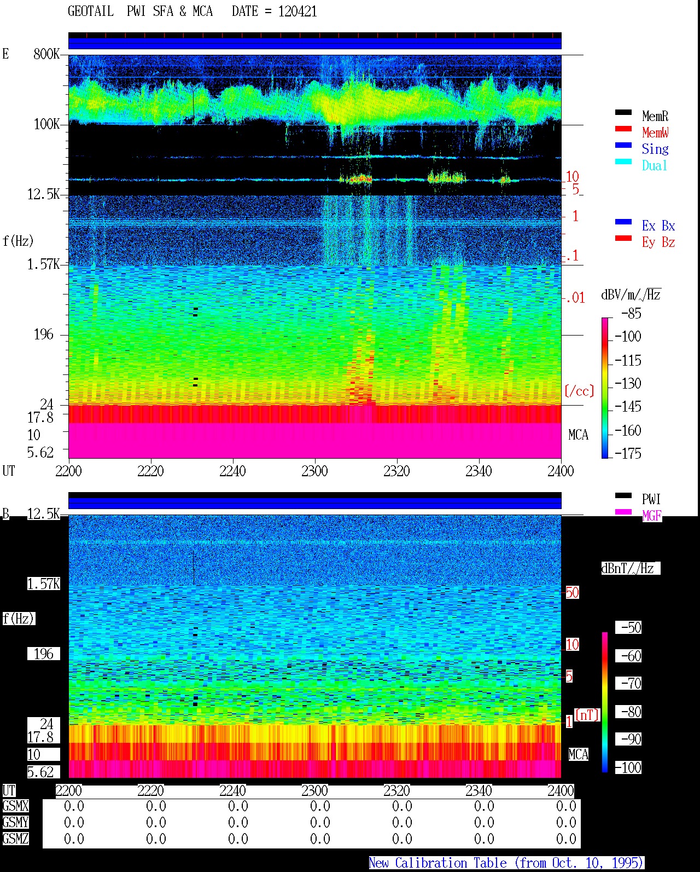Click the 800K frequency axis label

click(46, 54)
